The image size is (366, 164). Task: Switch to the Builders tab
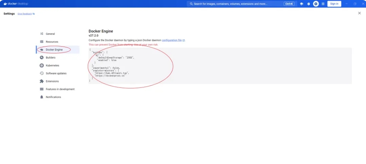point(58,58)
